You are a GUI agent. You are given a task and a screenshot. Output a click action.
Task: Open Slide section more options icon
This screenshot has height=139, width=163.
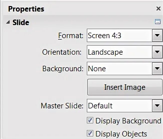click(x=157, y=22)
